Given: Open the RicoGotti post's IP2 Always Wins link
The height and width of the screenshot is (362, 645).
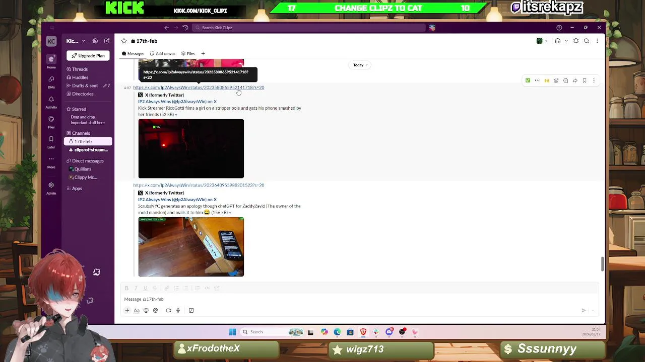Looking at the screenshot, I should coord(177,102).
